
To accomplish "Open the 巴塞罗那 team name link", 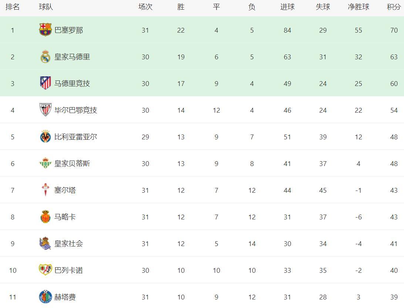I will click(x=68, y=30).
